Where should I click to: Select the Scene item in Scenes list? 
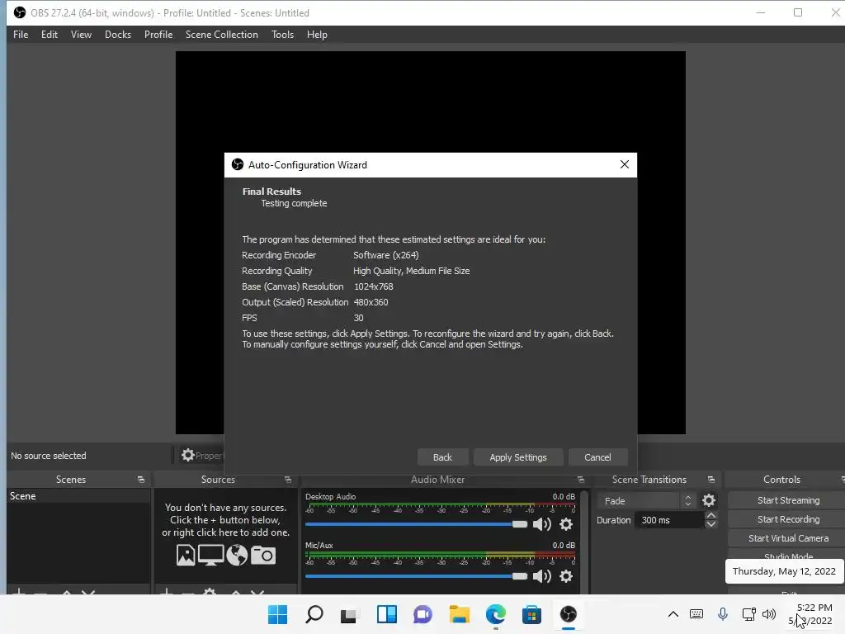78,496
